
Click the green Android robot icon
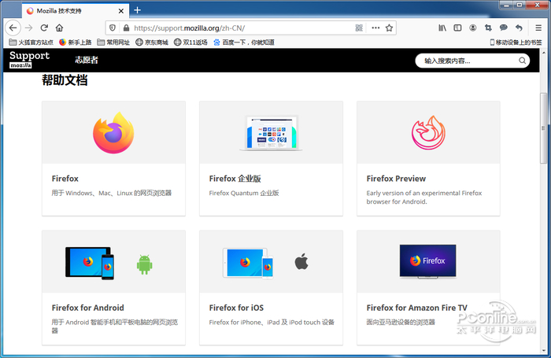click(x=144, y=264)
